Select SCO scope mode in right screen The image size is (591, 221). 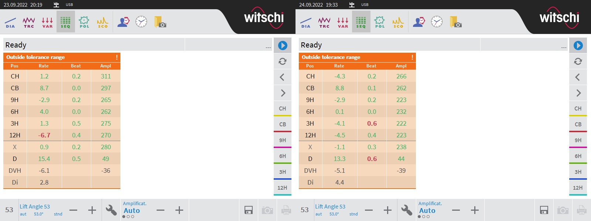[x=398, y=22]
